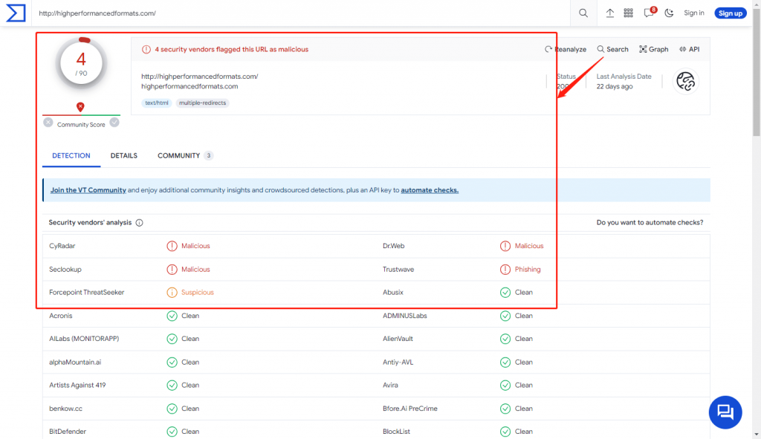Click the benkow.cc clean check icon
Image resolution: width=761 pixels, height=439 pixels.
172,409
